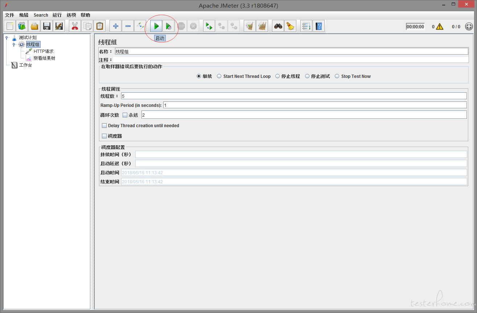Select 工作台 in the tree

[25, 65]
